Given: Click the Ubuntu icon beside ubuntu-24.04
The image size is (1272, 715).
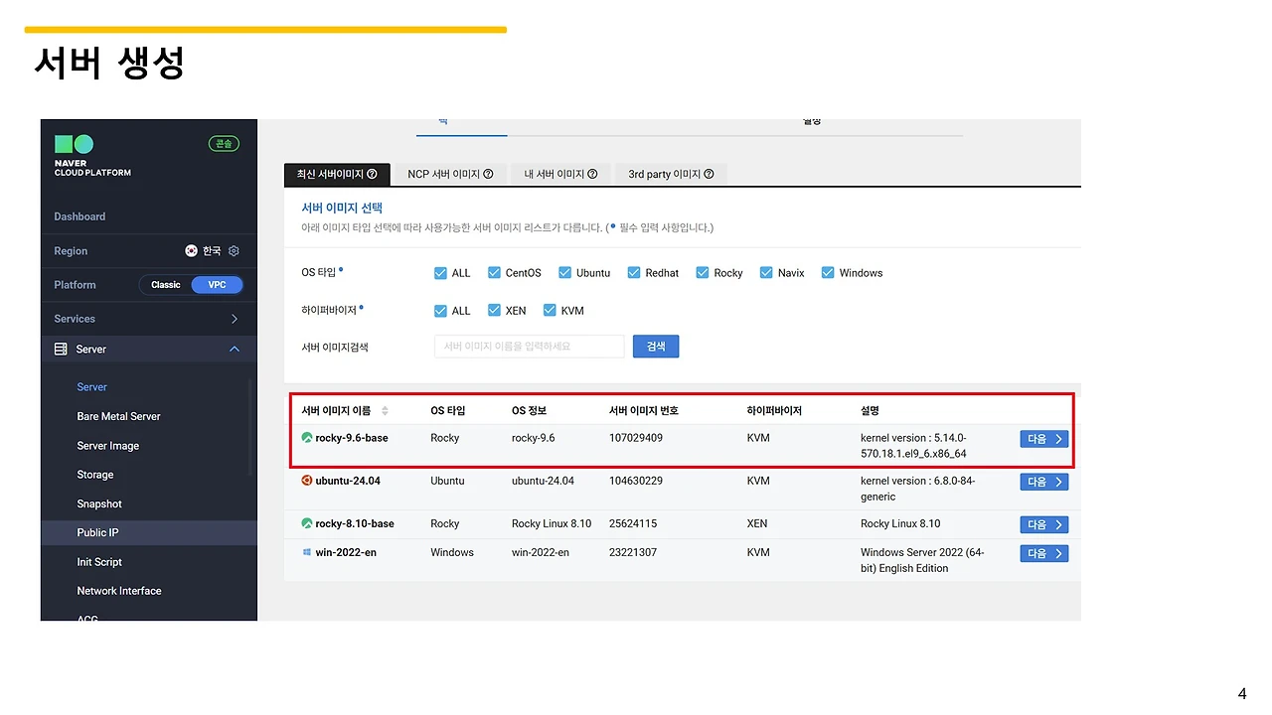Looking at the screenshot, I should [307, 481].
